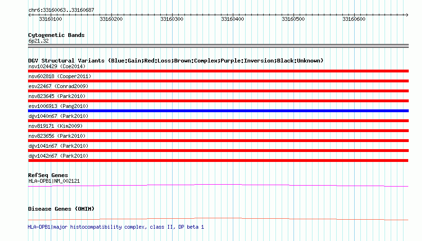Click the 33160400 ruler position
This screenshot has height=241, width=422.
(x=232, y=19)
